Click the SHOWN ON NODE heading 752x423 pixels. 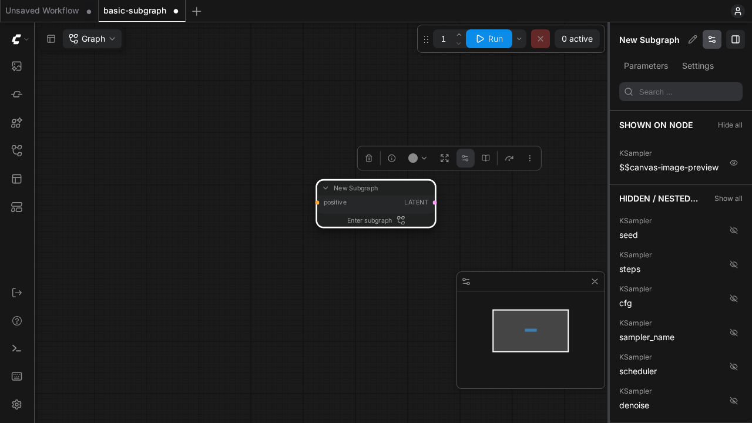(656, 125)
